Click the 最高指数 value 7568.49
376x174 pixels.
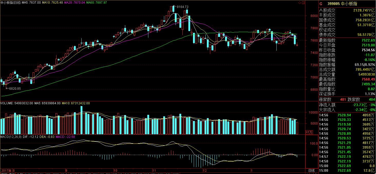click(x=368, y=79)
